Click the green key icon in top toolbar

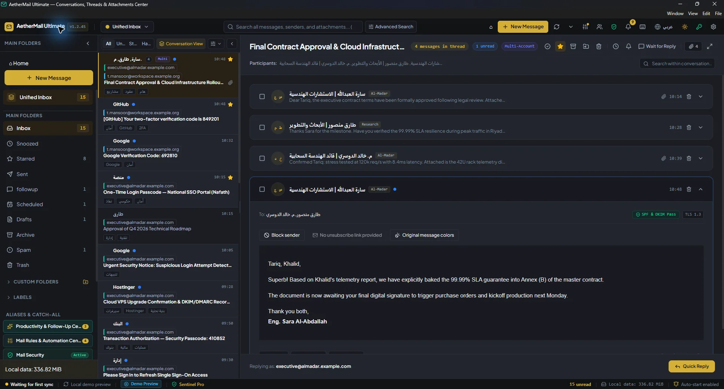point(699,27)
